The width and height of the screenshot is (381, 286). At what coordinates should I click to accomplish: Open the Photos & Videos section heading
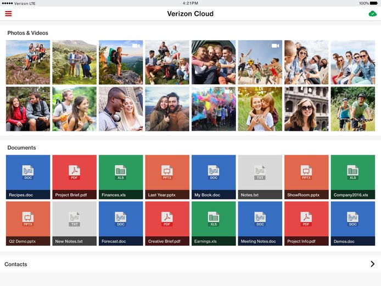click(27, 33)
